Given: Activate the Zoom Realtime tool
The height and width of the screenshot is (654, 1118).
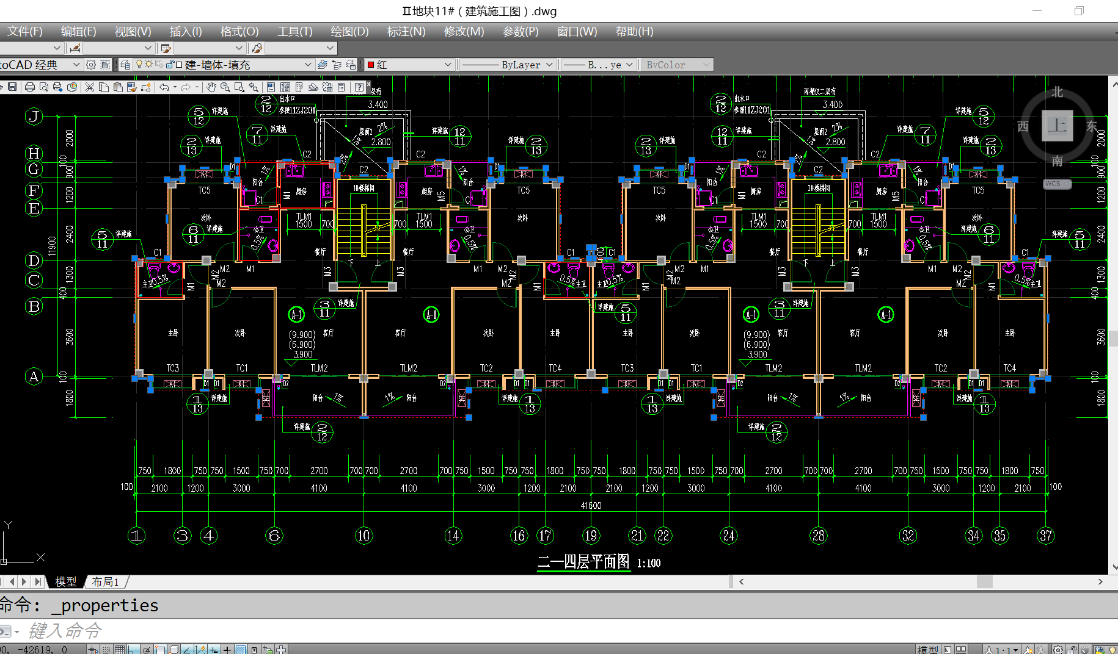Looking at the screenshot, I should coord(225,87).
